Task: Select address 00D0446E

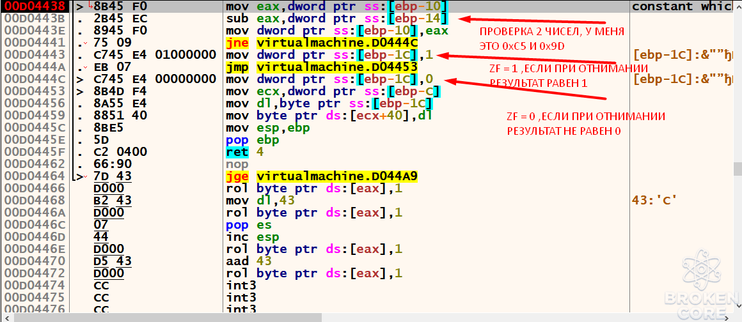Action: pyautogui.click(x=33, y=249)
